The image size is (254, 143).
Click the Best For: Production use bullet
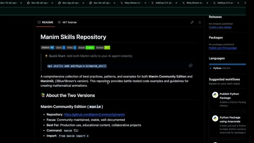(94, 125)
